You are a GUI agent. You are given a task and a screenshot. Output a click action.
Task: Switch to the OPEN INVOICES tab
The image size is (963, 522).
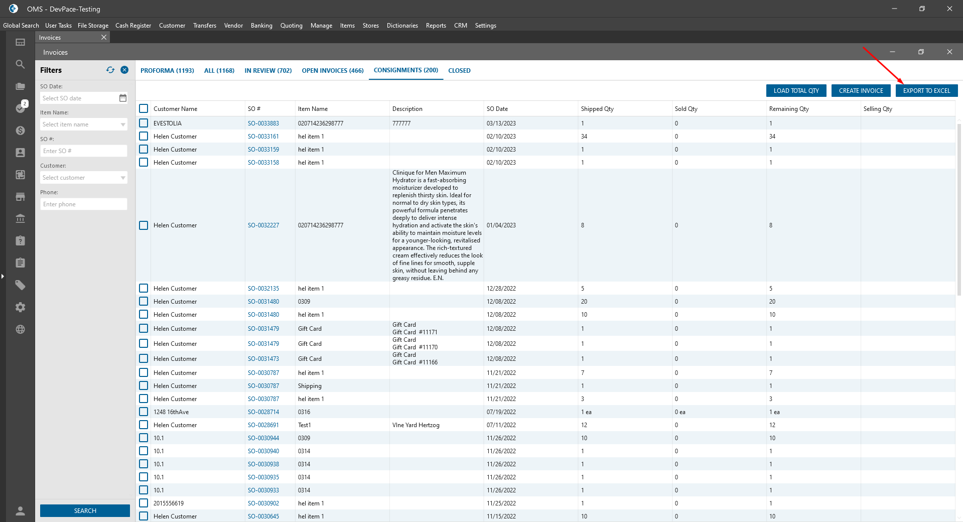(332, 71)
